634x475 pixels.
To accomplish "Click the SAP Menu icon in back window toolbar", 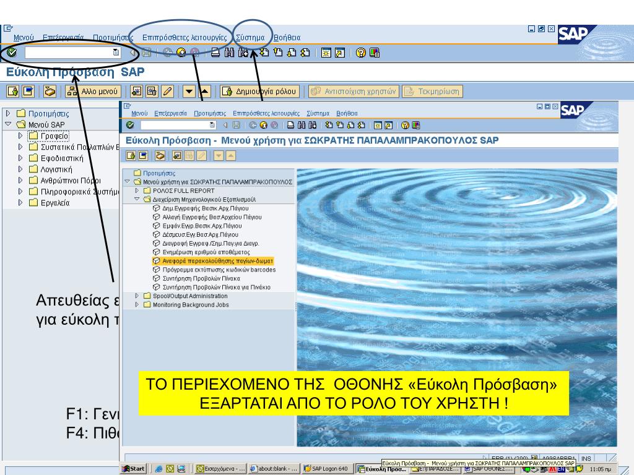I will pos(28,92).
